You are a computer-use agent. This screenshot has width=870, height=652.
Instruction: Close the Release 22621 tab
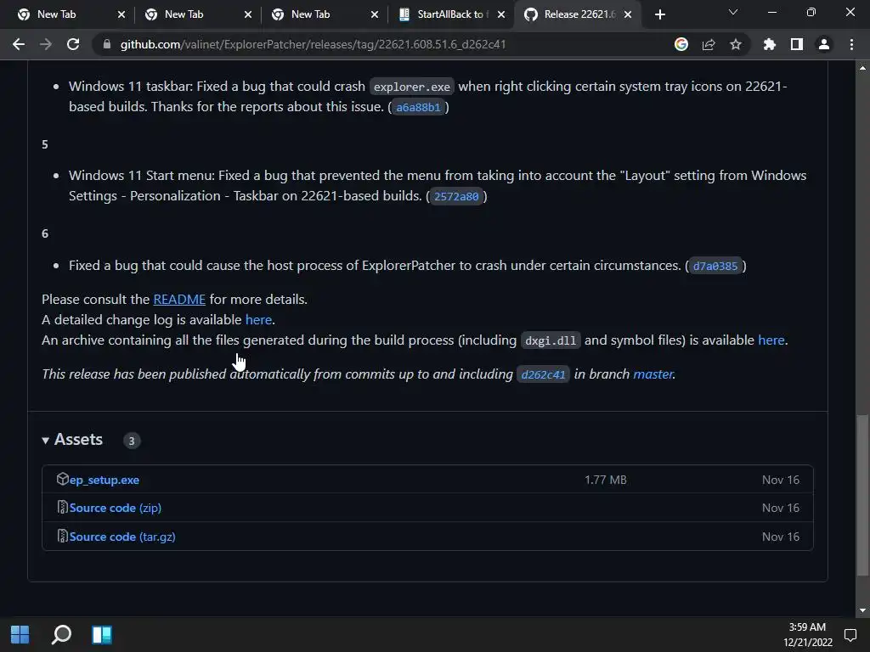point(628,15)
